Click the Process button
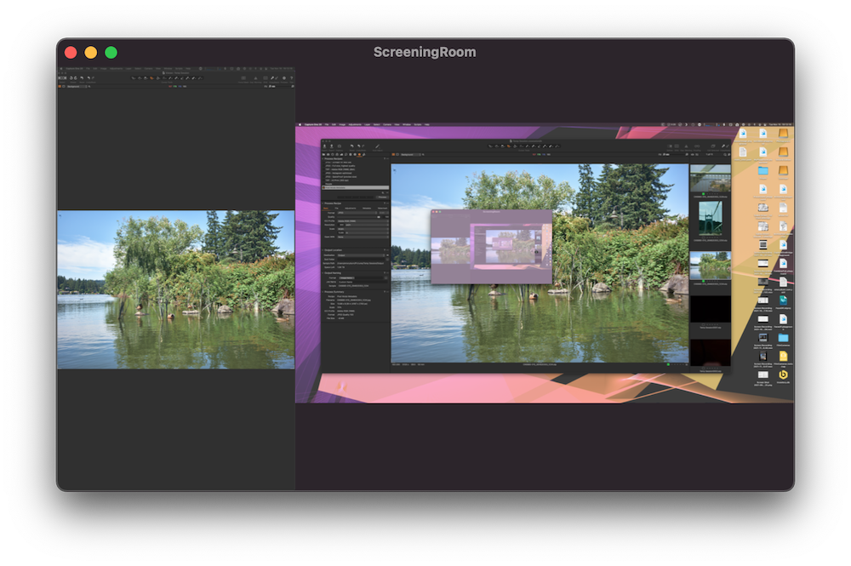 click(x=381, y=197)
